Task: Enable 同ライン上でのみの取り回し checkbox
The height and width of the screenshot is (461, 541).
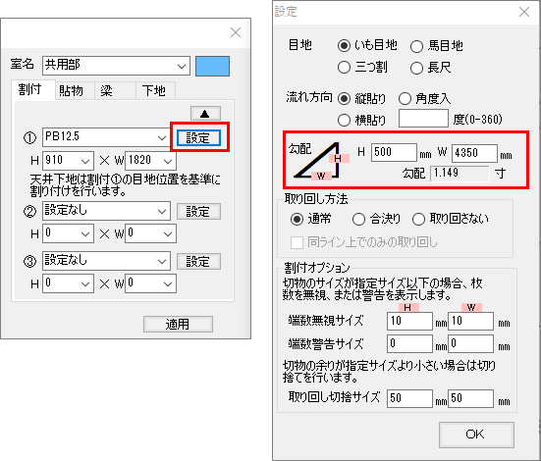Action: (363, 242)
